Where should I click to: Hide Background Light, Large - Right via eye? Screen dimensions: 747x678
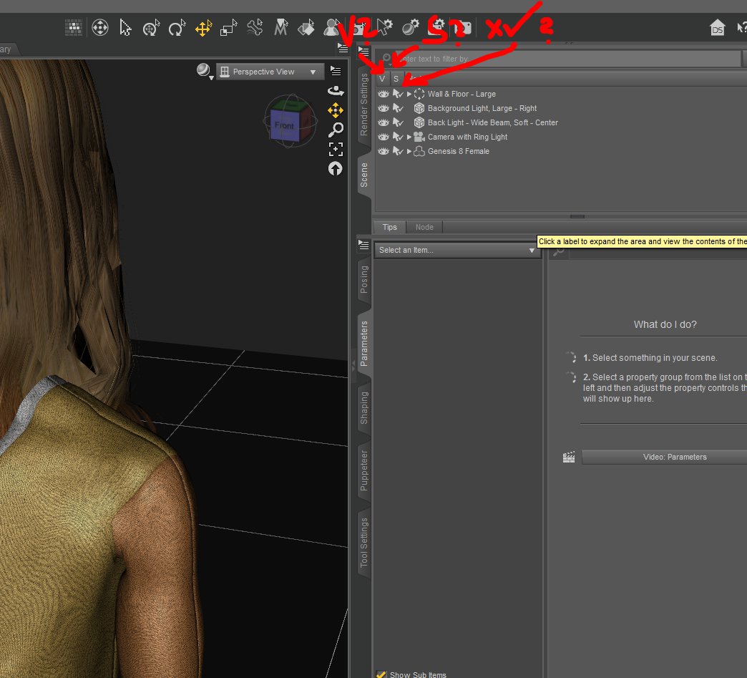pos(383,108)
